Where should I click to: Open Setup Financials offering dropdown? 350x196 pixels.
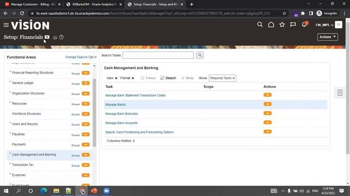point(47,37)
